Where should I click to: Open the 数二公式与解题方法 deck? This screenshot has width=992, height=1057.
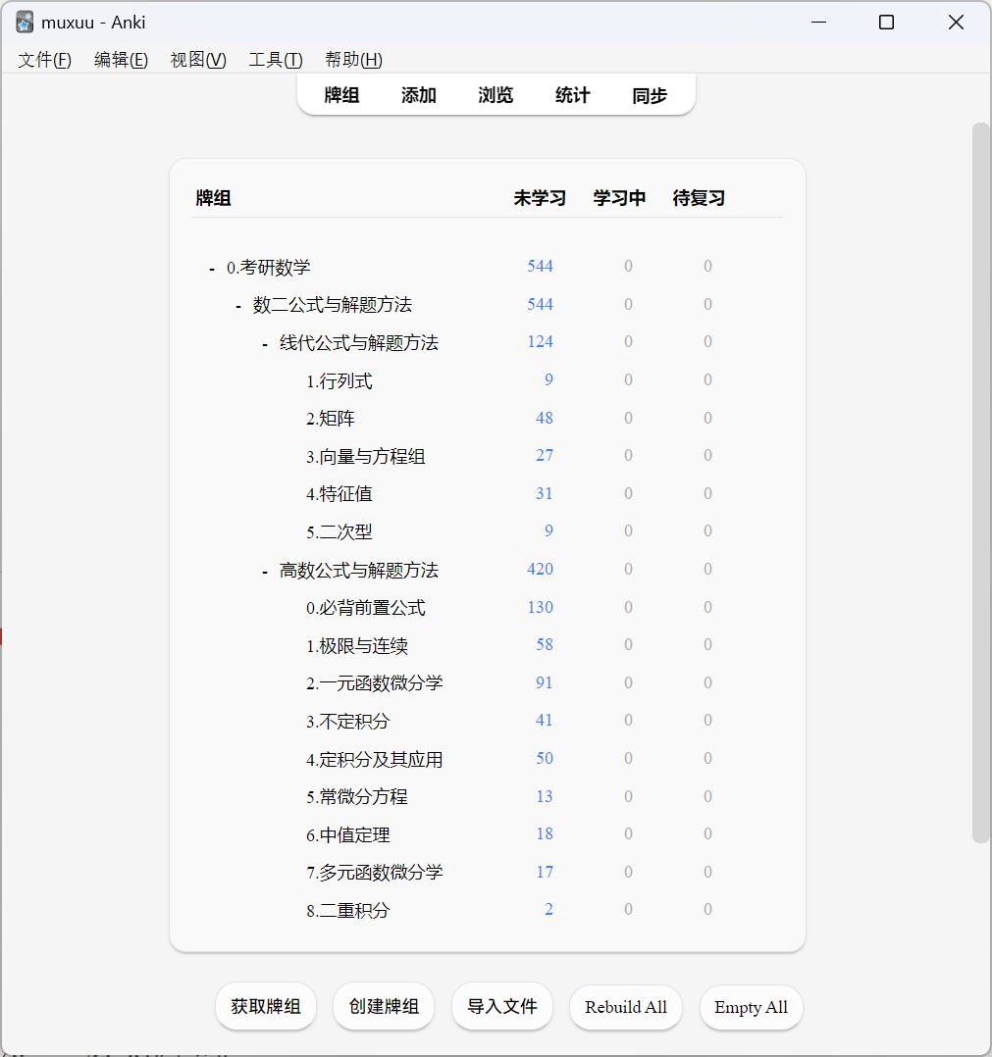(333, 305)
